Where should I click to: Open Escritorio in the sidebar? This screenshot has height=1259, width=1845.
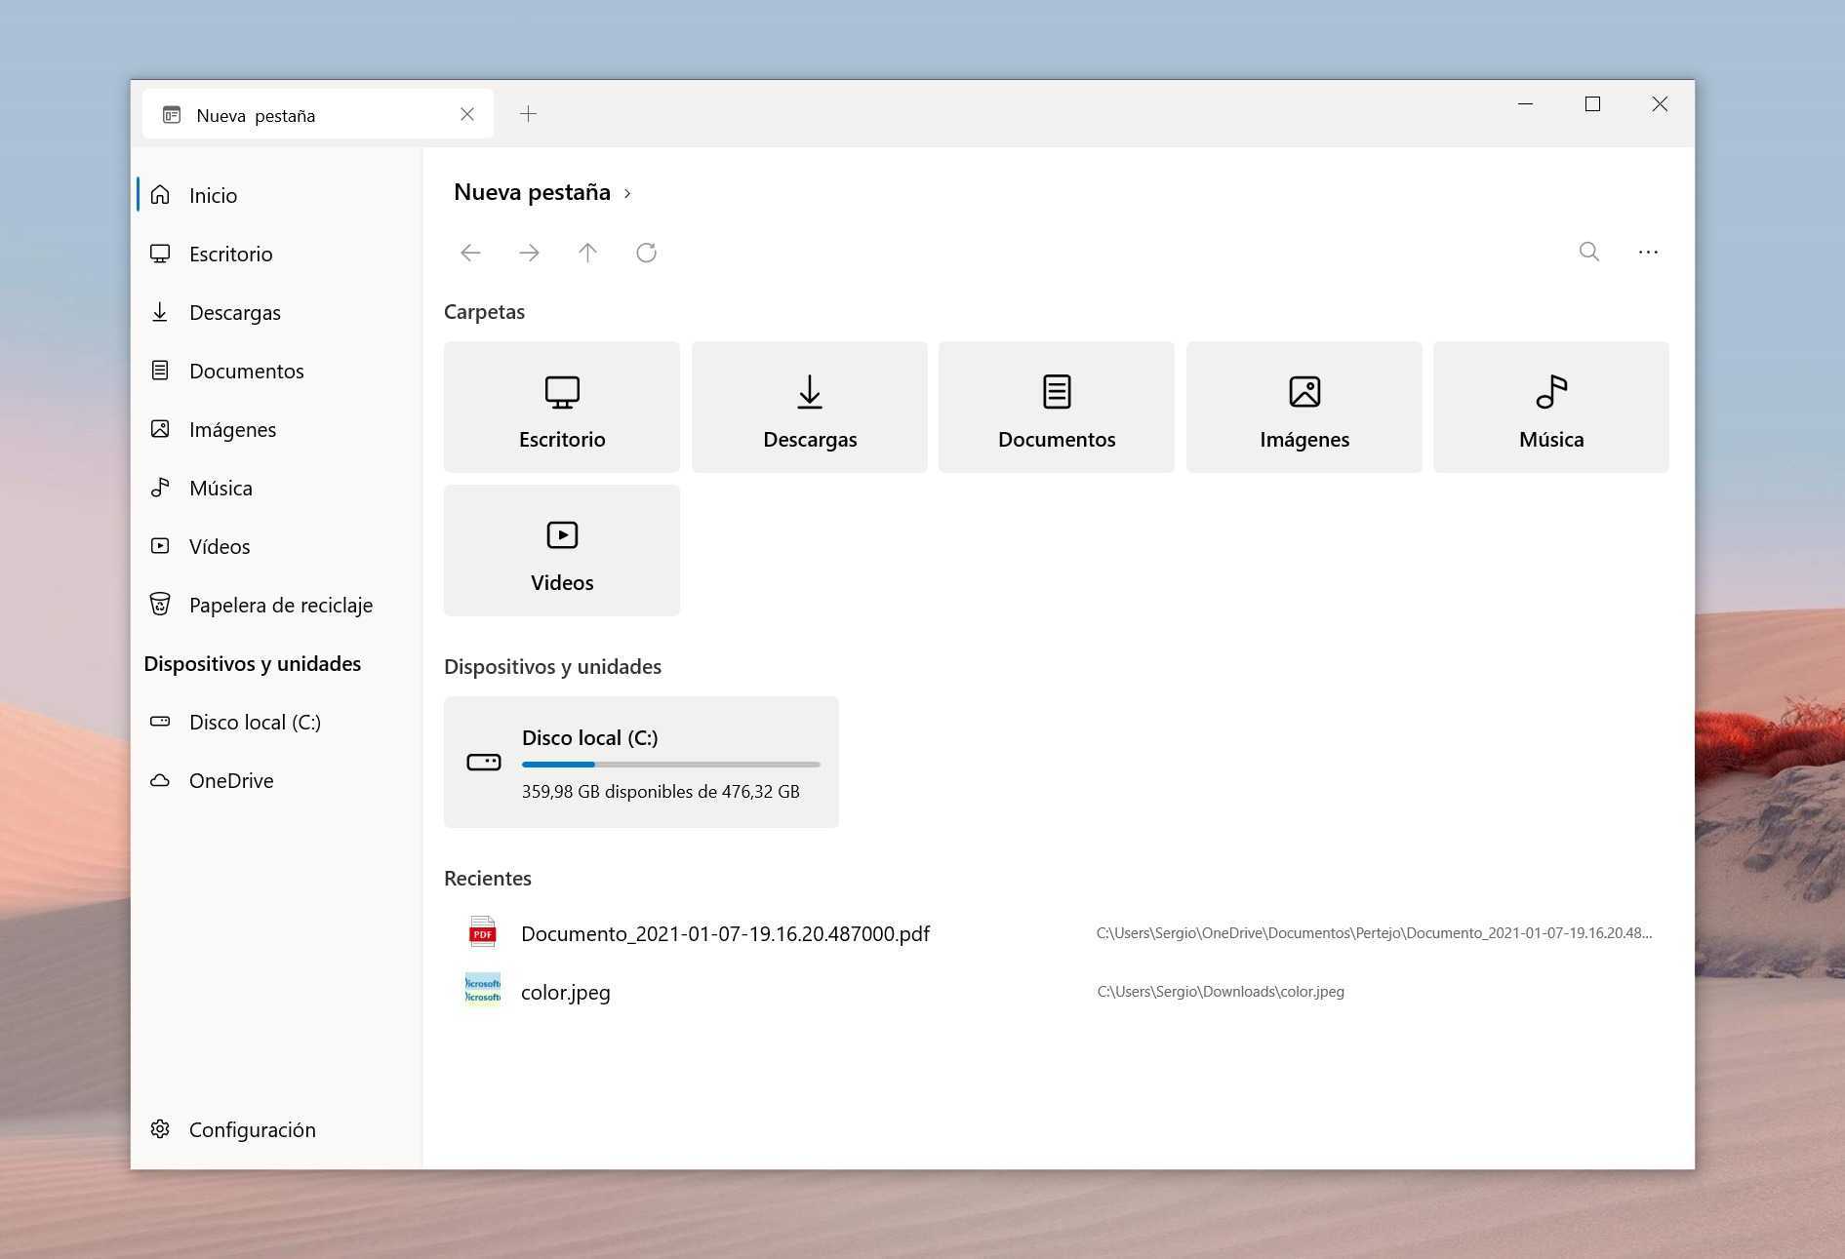(x=277, y=254)
